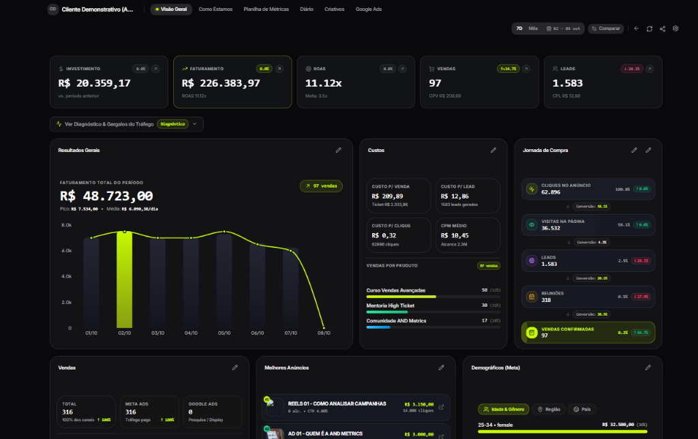Switch to the Como Estamos tab
Viewport: 698px width, 439px height.
[x=215, y=10]
